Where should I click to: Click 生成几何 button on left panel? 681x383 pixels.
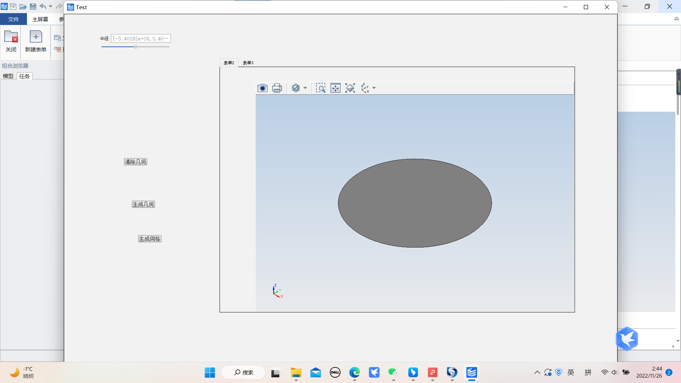point(143,204)
